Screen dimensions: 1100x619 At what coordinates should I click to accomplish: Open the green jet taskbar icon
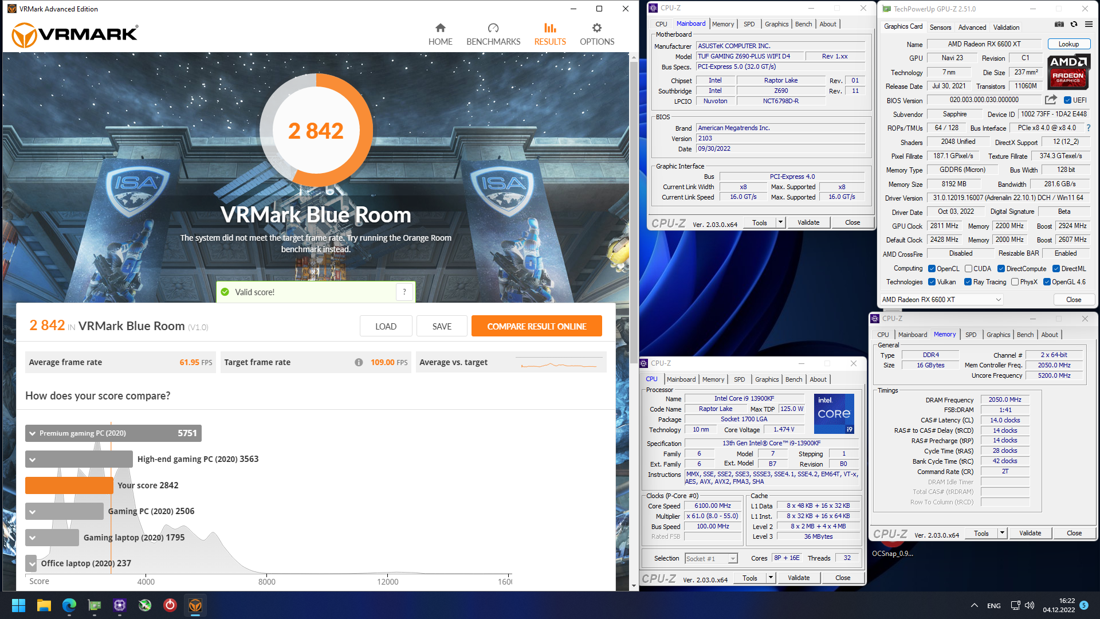coord(145,605)
